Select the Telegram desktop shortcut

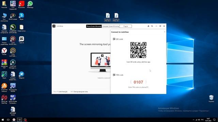(21, 75)
